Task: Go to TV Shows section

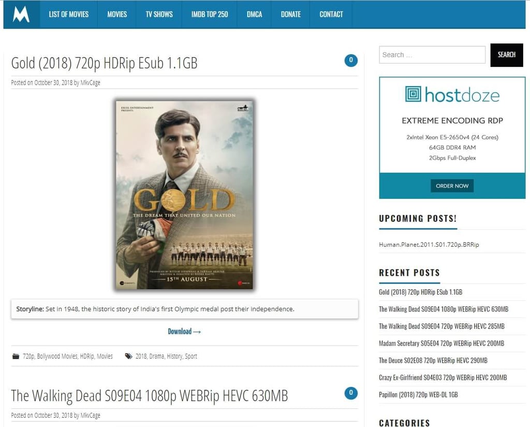Action: coord(159,14)
